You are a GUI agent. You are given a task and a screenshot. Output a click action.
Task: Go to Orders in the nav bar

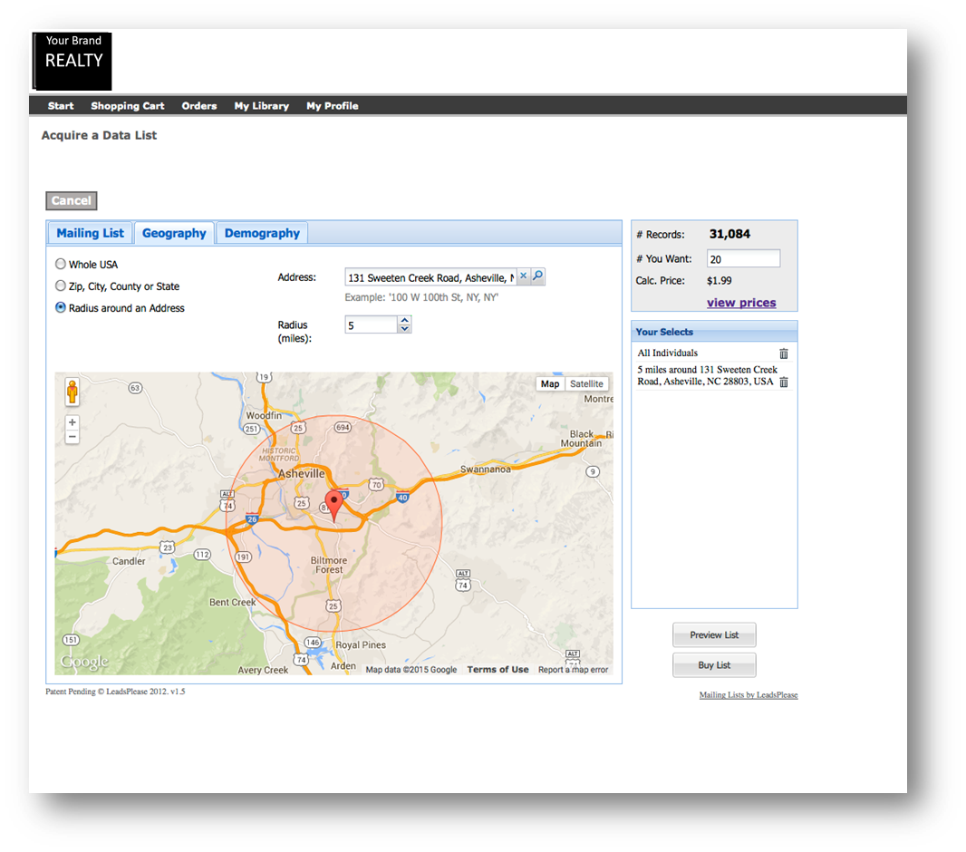tap(199, 106)
